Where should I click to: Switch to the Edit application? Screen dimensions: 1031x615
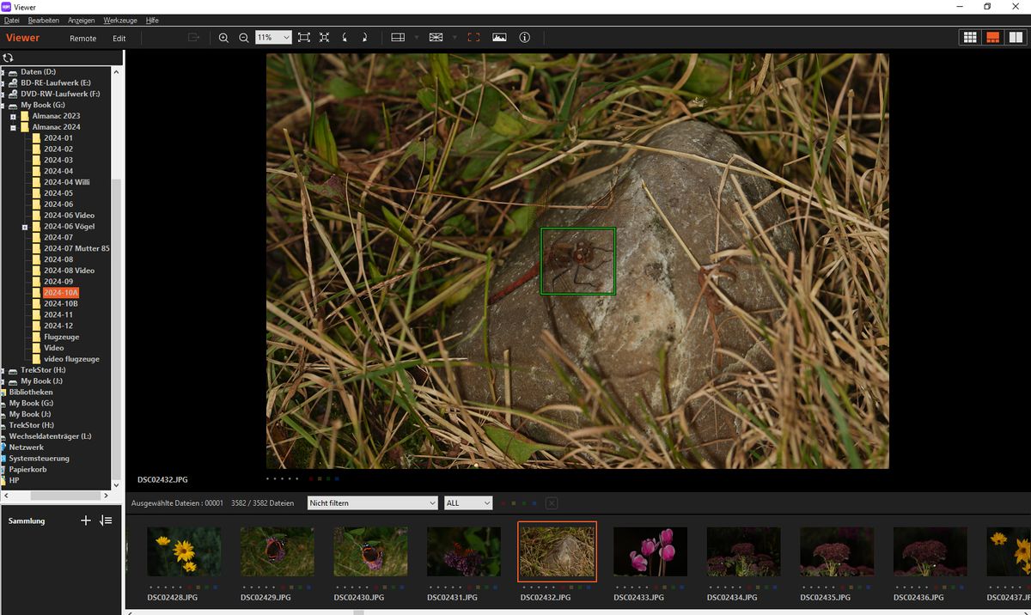[x=119, y=39]
